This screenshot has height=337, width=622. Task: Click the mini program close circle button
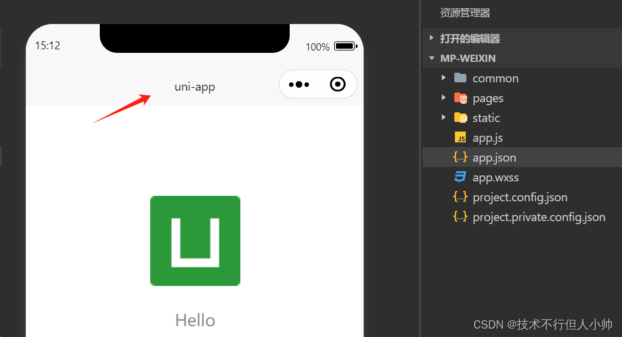[x=338, y=84]
